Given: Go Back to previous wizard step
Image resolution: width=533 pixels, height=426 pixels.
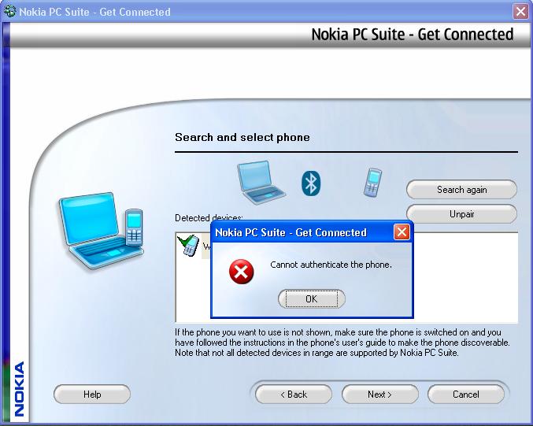Looking at the screenshot, I should tap(294, 395).
